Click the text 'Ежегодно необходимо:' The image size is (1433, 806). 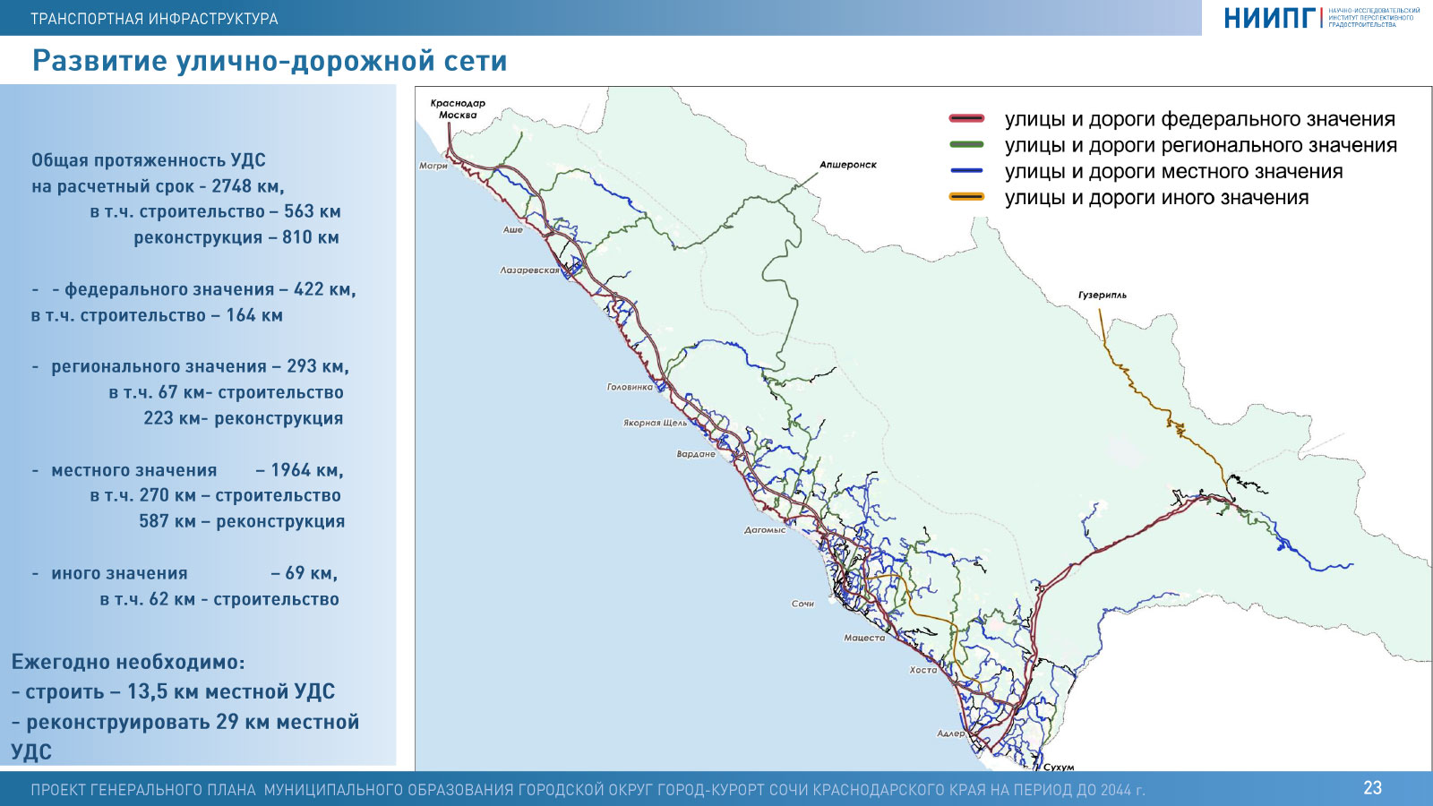tap(128, 663)
